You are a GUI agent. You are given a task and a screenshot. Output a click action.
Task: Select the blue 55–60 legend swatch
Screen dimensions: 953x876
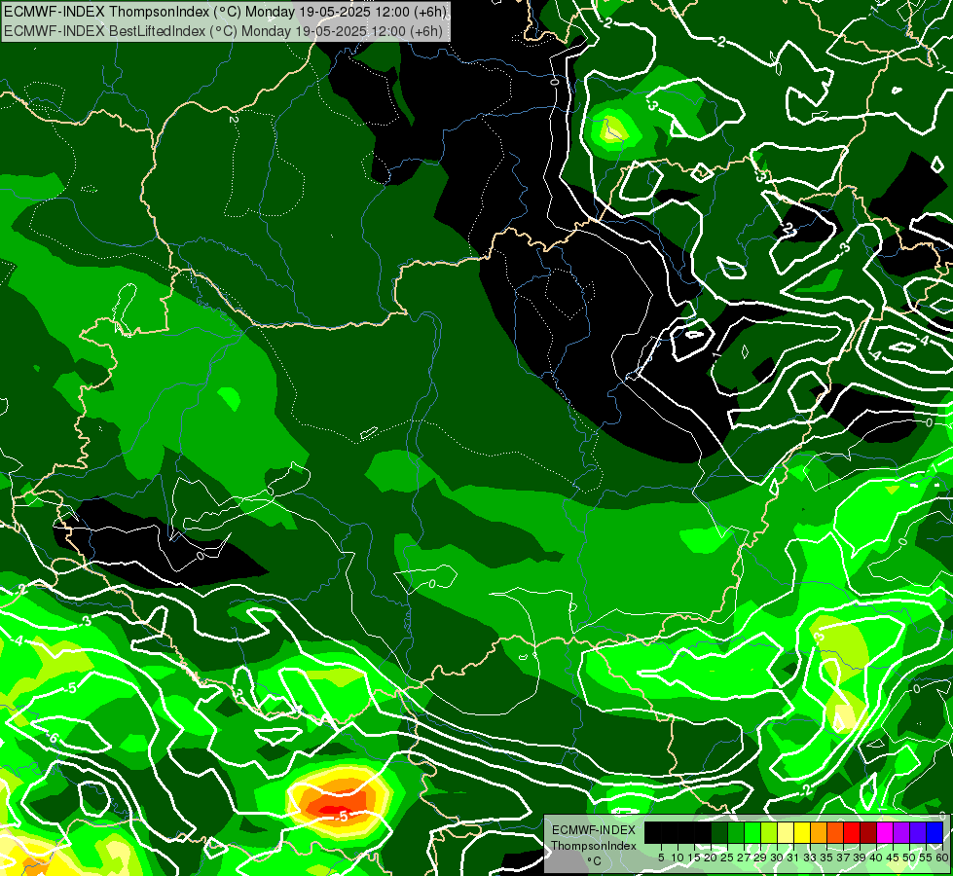pos(935,832)
